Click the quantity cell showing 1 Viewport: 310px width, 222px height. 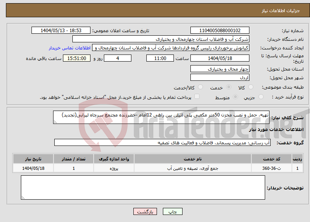74,168
